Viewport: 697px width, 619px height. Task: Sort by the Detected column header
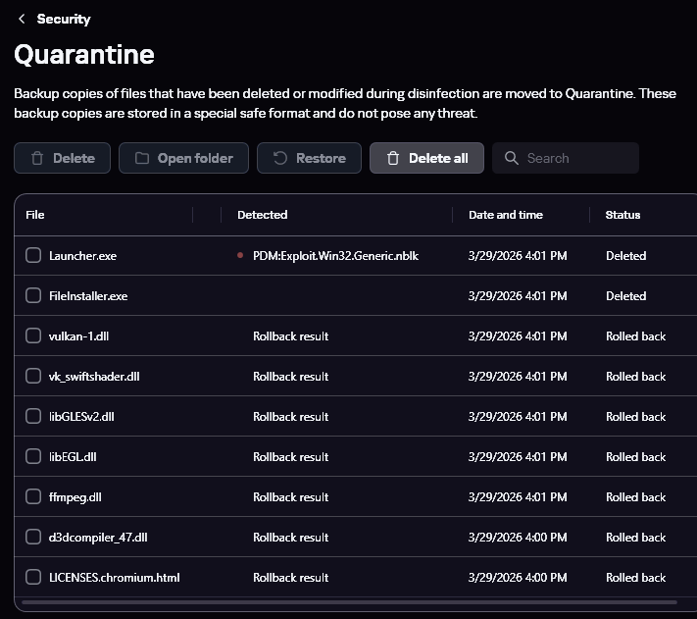(263, 215)
